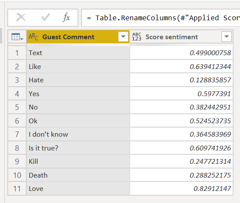Open the fx function icon
240x203 pixels.
point(66,17)
